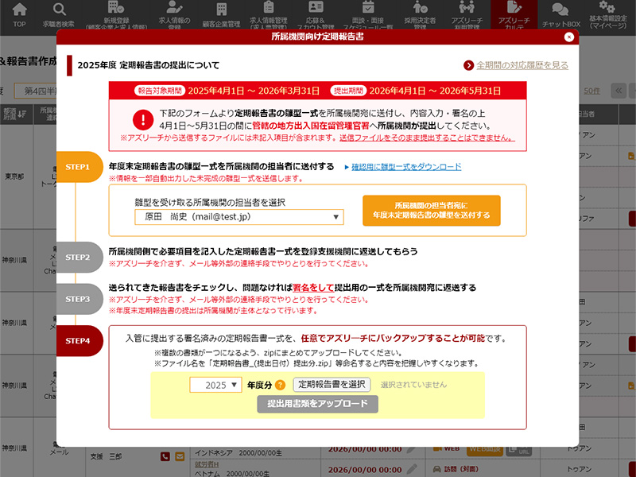Click 東京都 cell in background table
The image size is (636, 477).
pos(14,176)
